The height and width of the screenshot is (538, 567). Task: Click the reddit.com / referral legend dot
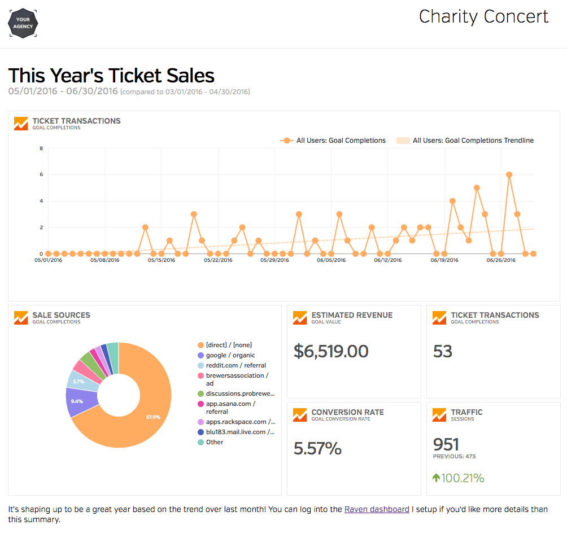[200, 365]
